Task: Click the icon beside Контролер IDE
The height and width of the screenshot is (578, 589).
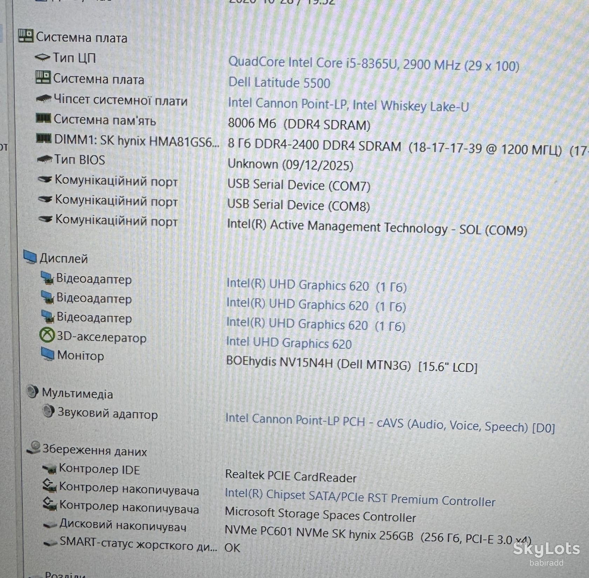Action: tap(49, 469)
